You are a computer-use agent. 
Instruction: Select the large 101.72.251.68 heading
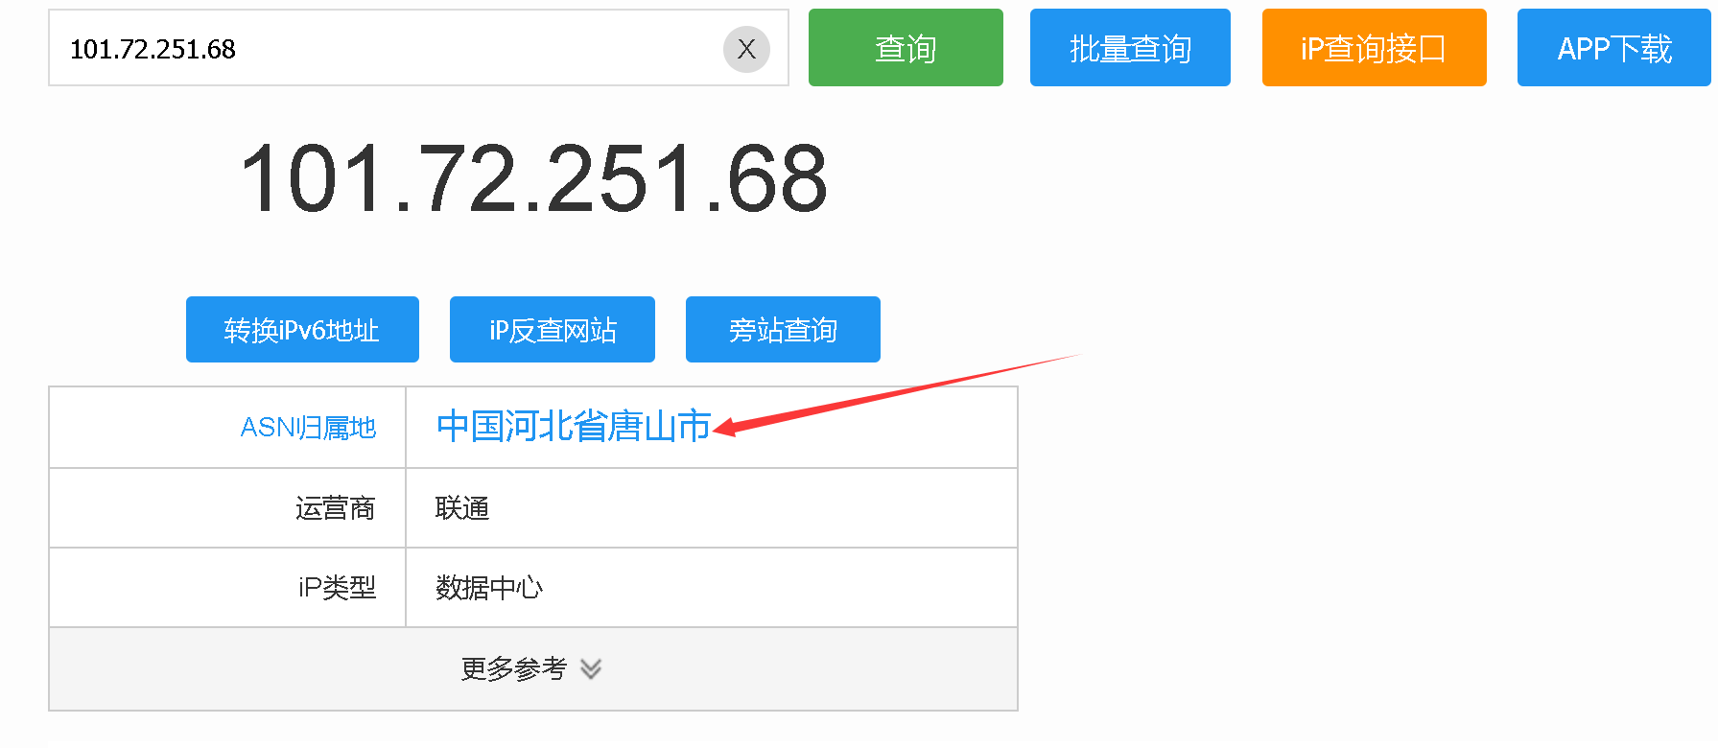coord(533,179)
